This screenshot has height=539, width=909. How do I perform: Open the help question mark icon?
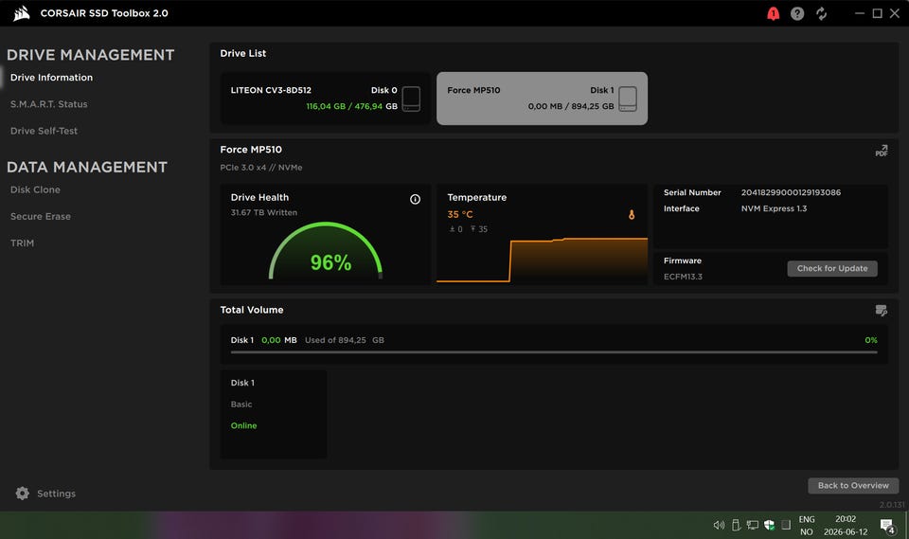[x=797, y=13]
